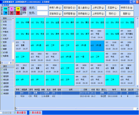Click yellow swatch showing 10
Viewport: 139px width, 115px height.
[x=18, y=9]
